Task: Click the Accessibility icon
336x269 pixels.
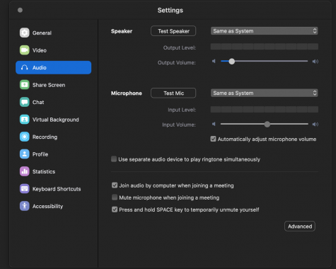Action: click(25, 206)
